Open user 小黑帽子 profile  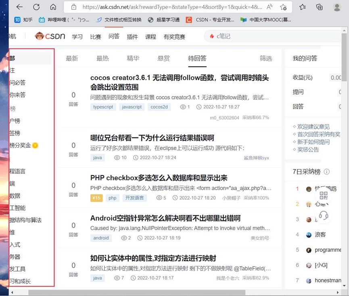(x=231, y=198)
